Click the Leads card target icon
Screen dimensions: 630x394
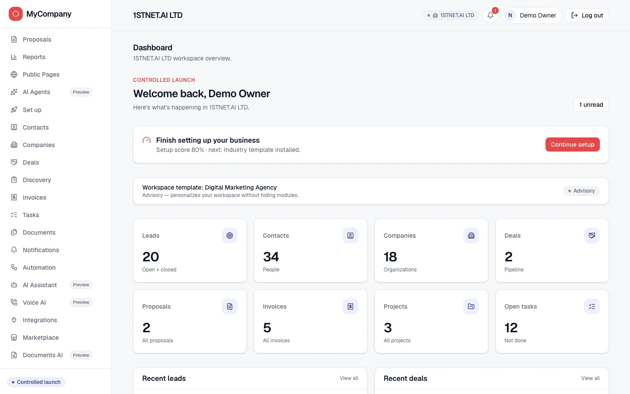point(230,236)
